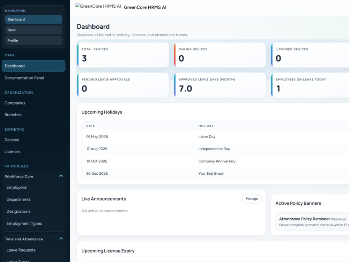Open Docs in the Navigation box
349x262 pixels.
coord(34,30)
